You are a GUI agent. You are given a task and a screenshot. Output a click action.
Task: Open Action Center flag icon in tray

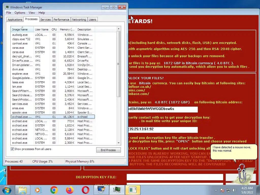[222, 190]
